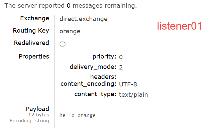Screen dimensions: 211x128
Task: Click the content_type property label
Action: tap(95, 94)
